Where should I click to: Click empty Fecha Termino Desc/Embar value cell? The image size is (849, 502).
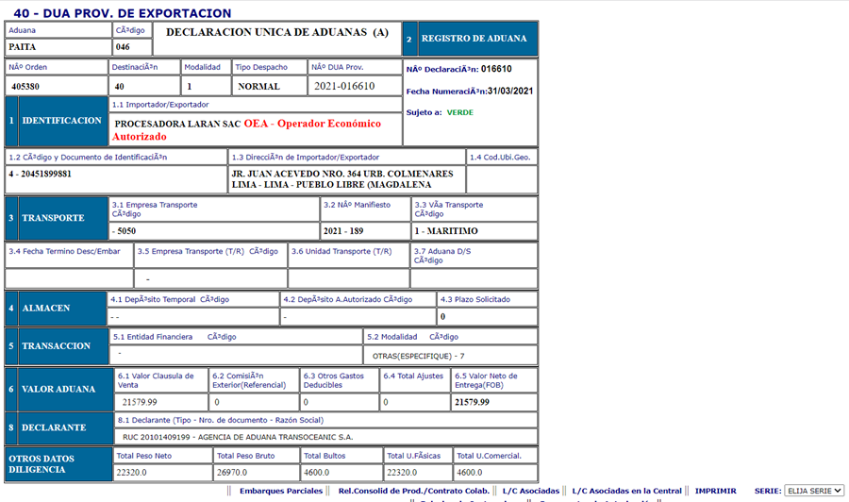click(x=69, y=278)
